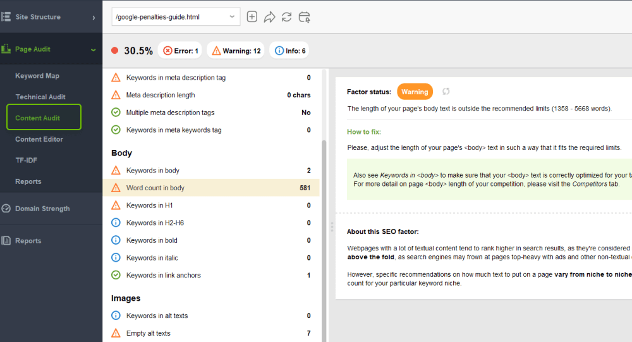The width and height of the screenshot is (632, 342).
Task: Click the share arrow icon in toolbar
Action: click(269, 17)
